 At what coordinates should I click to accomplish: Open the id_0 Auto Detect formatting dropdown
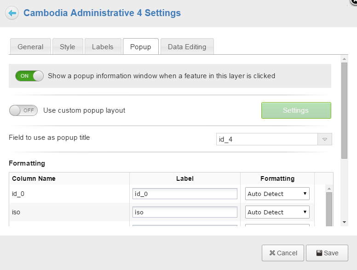pos(277,194)
